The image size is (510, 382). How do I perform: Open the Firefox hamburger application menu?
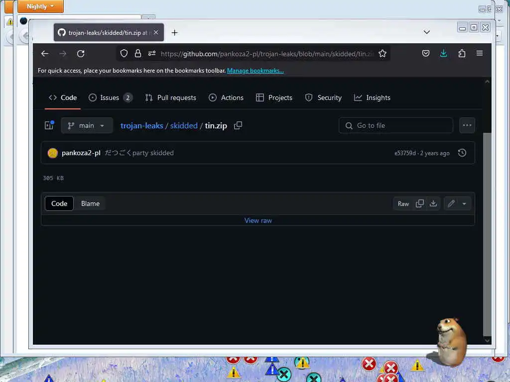coord(480,53)
